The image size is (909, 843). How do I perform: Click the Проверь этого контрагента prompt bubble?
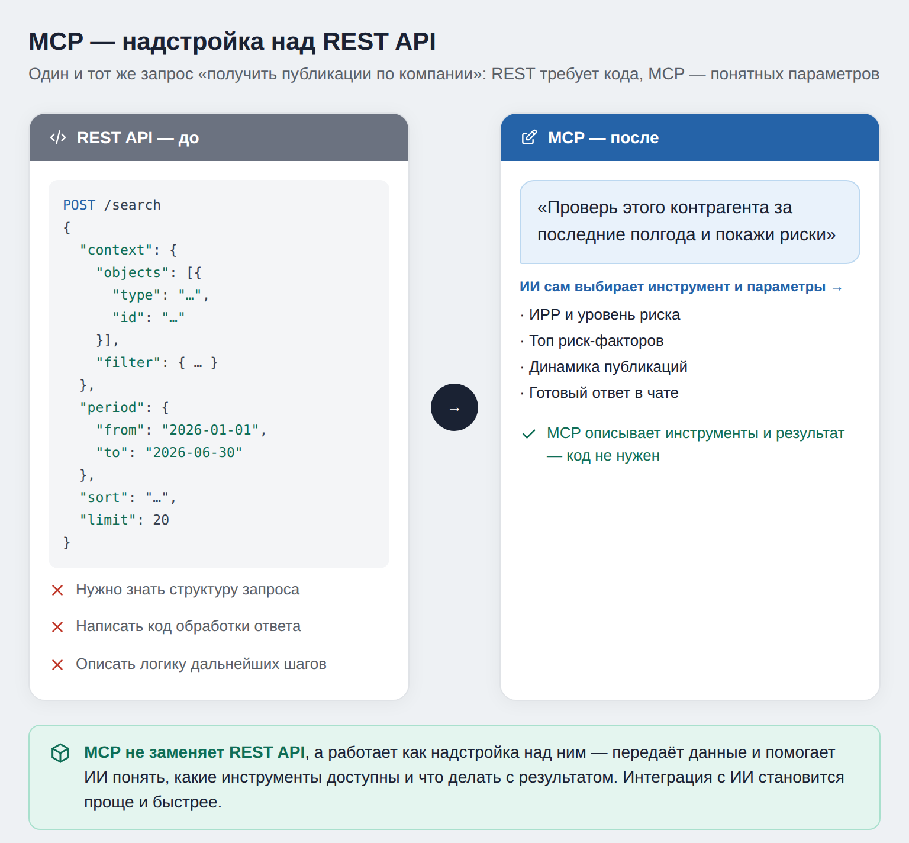click(x=690, y=222)
